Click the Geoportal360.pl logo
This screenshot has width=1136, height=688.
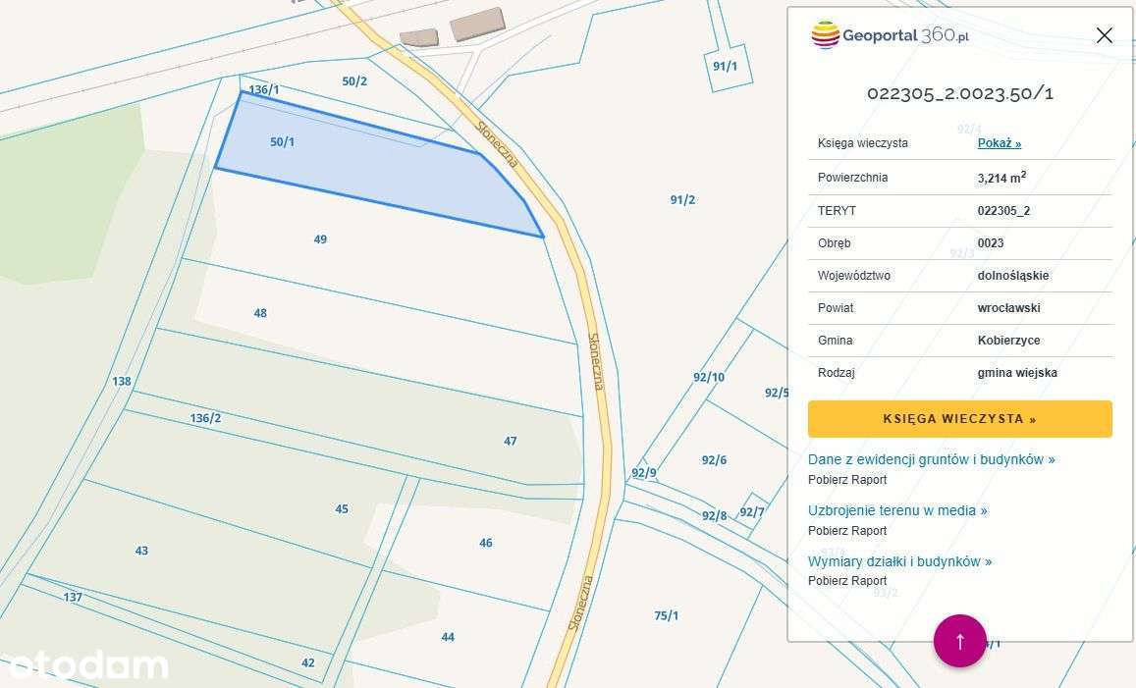(890, 34)
